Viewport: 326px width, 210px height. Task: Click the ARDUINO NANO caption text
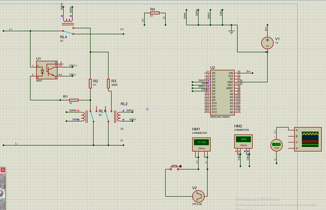[x=220, y=117]
